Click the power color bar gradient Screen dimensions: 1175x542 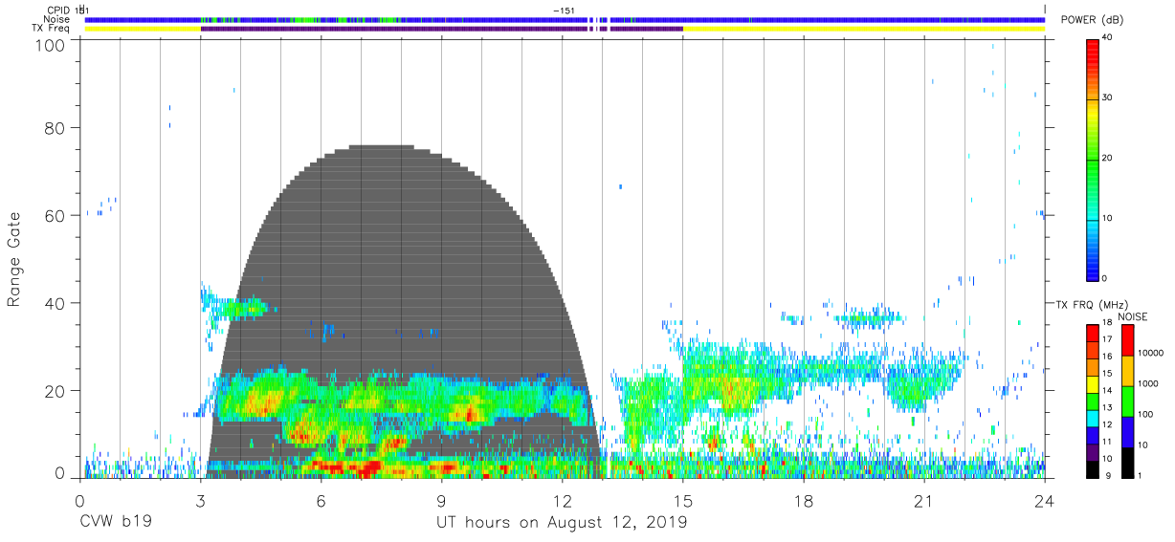tap(1092, 159)
